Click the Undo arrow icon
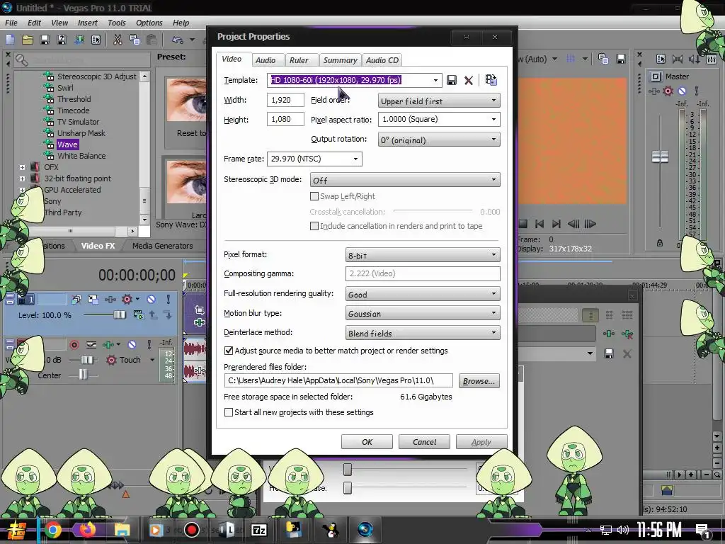Viewport: 725px width, 544px height. coord(178,40)
